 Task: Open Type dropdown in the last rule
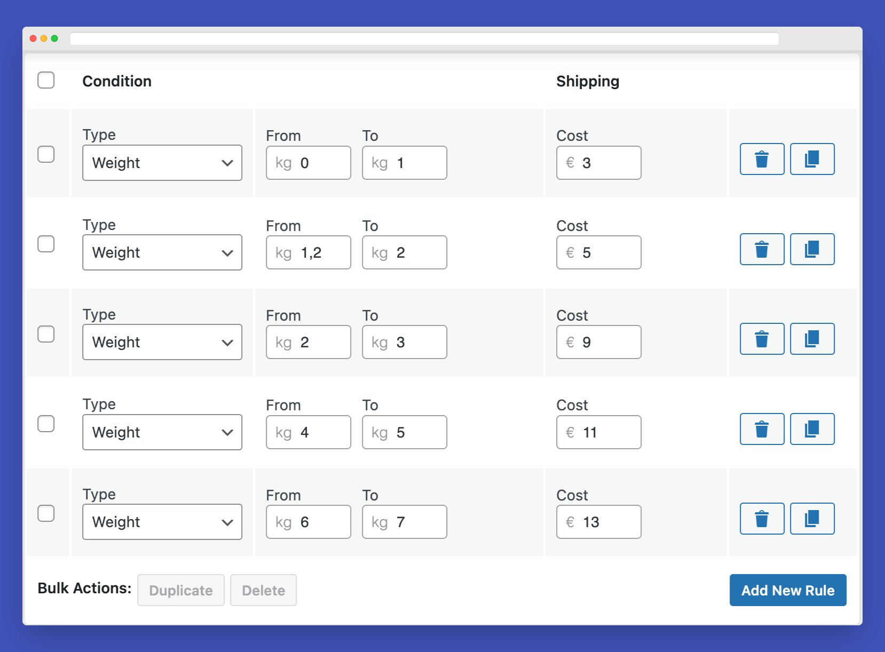[162, 522]
